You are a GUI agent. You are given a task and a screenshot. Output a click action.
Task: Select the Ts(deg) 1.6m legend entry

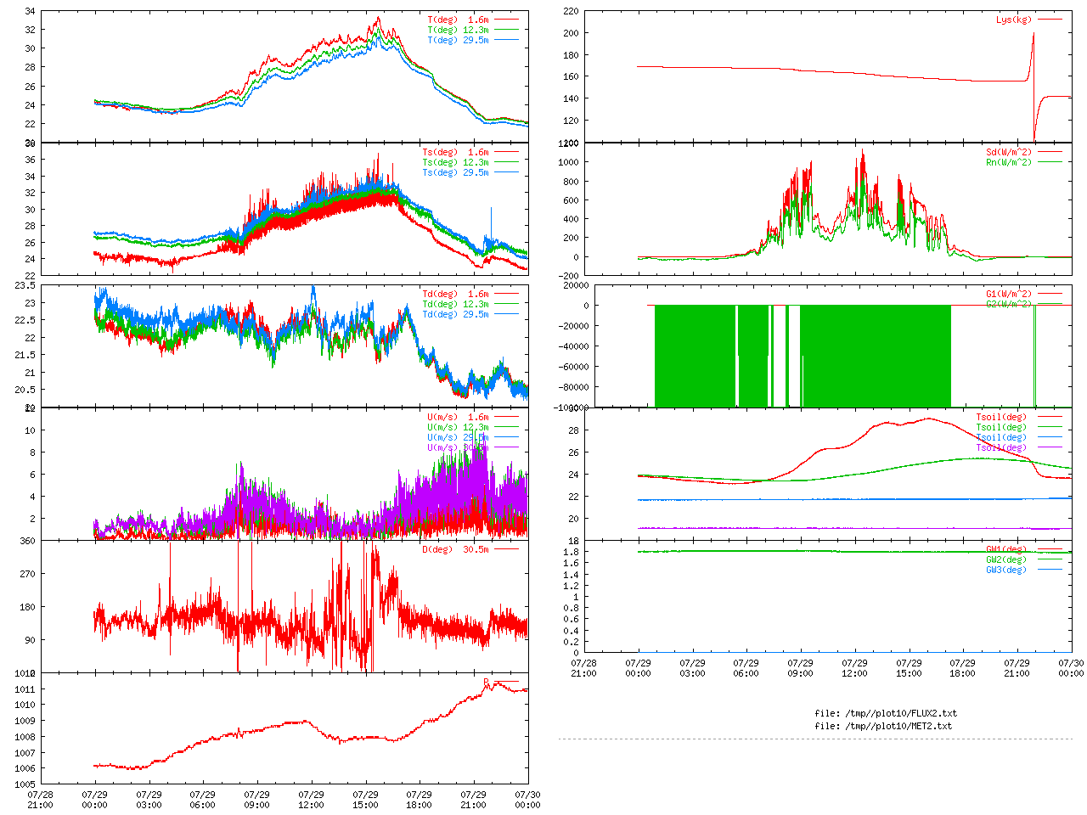(456, 152)
